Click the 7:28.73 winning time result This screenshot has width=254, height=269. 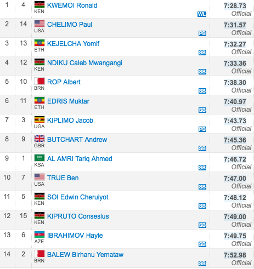(235, 6)
